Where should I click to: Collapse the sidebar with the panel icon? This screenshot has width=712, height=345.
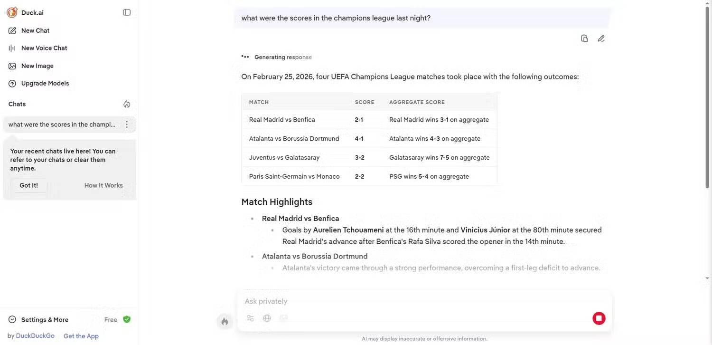(127, 12)
